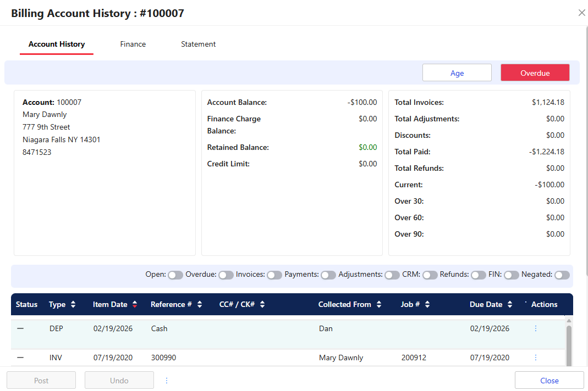Click the red Overdue button
This screenshot has width=588, height=391.
[535, 73]
